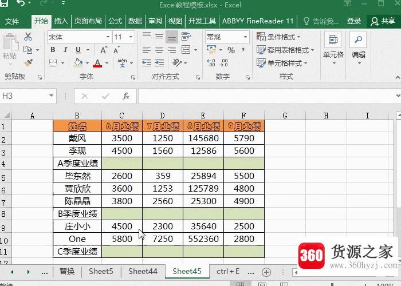Decrease font size with small A icon
Screen dimensions: 401x286
[116, 50]
